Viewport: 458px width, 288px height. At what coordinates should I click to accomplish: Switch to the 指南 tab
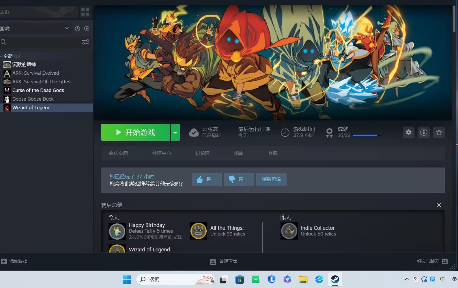tap(239, 153)
